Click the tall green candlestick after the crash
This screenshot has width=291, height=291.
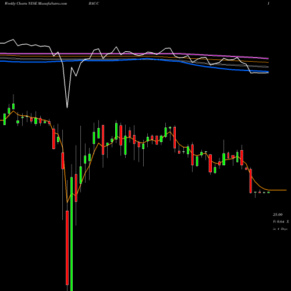pos(72,234)
